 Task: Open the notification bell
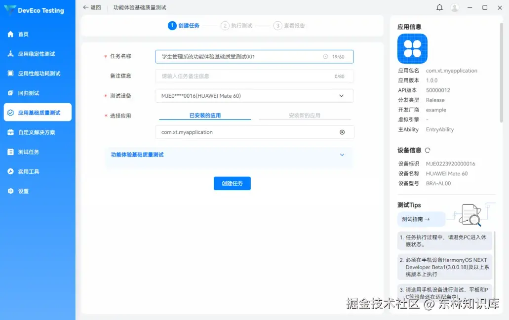439,7
